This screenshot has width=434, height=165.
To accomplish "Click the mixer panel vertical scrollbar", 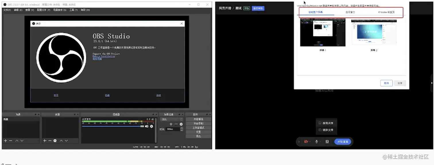I will pos(156,130).
